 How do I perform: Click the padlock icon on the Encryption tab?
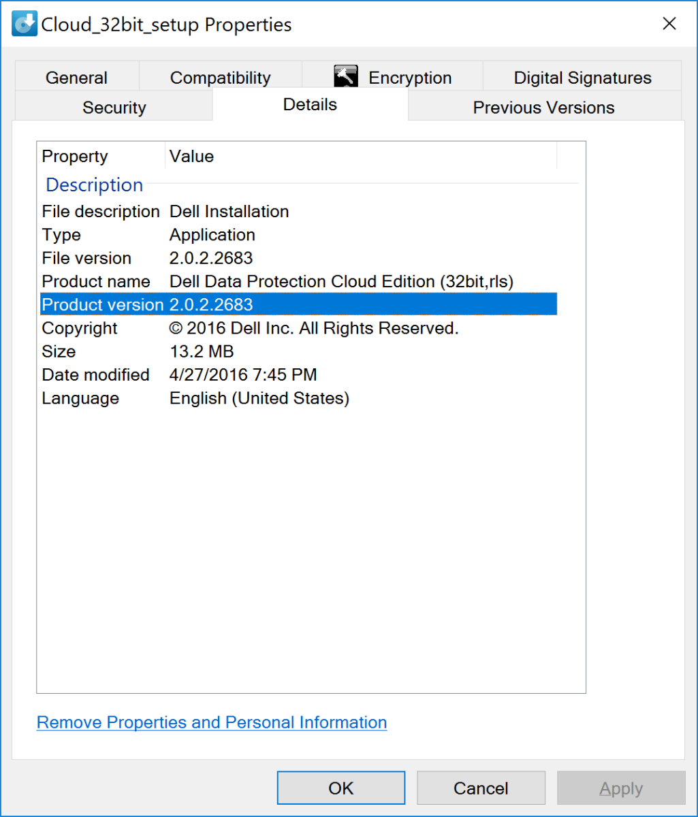coord(346,76)
